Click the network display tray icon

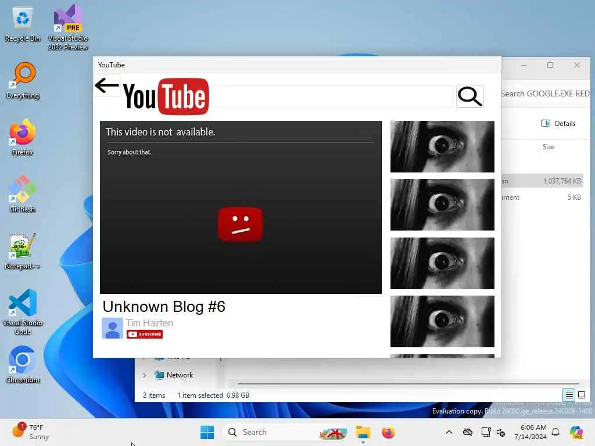pos(486,432)
